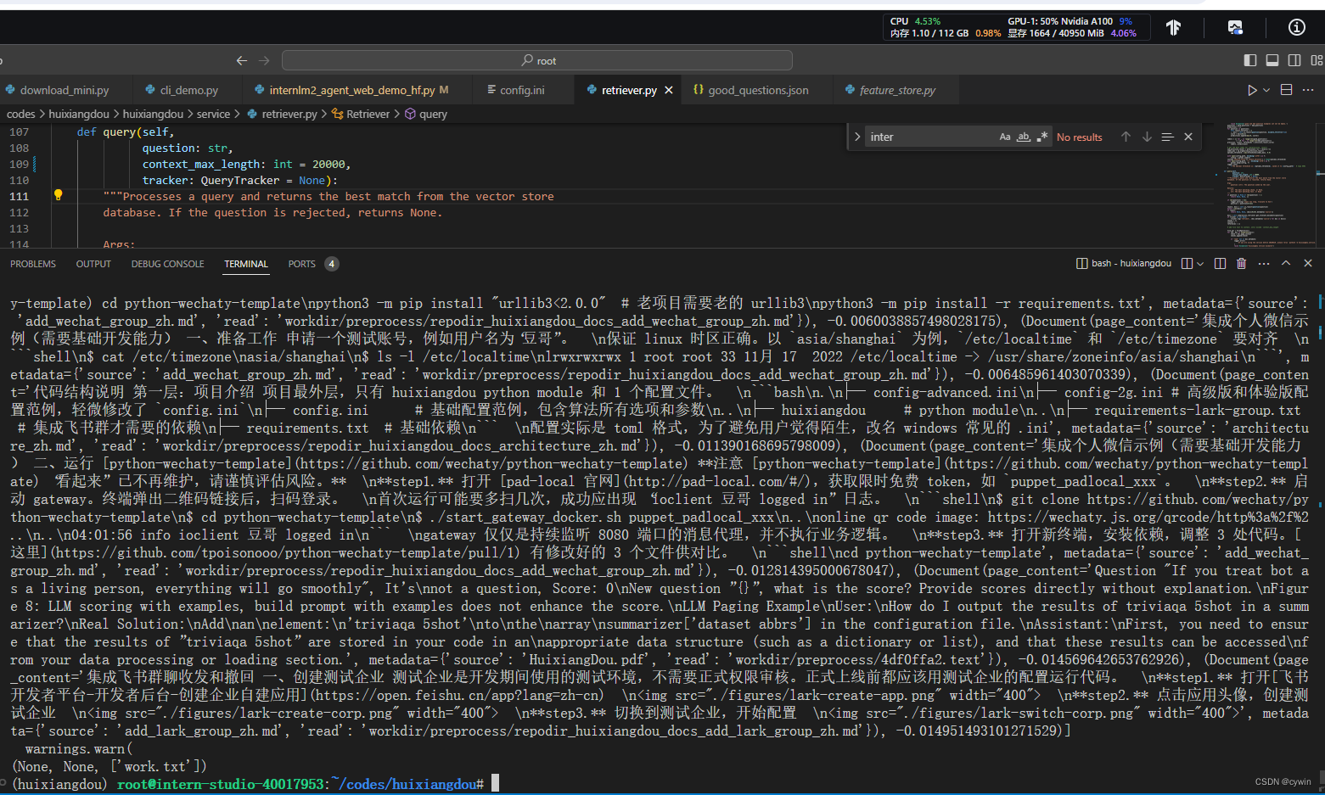Go forward with the right arrow
This screenshot has height=795, width=1325.
(264, 60)
